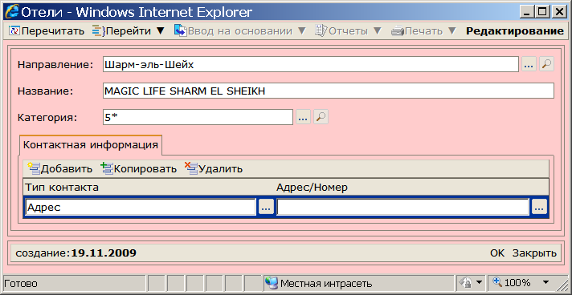The height and width of the screenshot is (295, 572).
Task: Click the empty Адрес/Номер input cell
Action: click(x=402, y=208)
